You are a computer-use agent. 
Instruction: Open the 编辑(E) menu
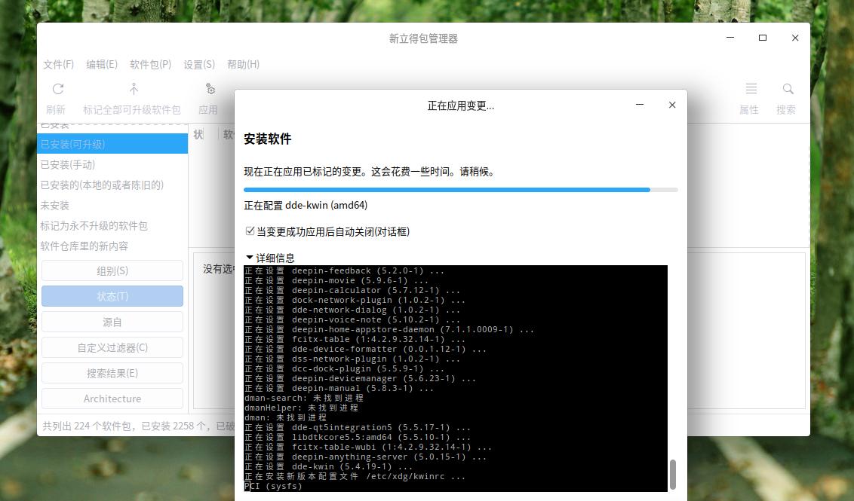point(102,64)
